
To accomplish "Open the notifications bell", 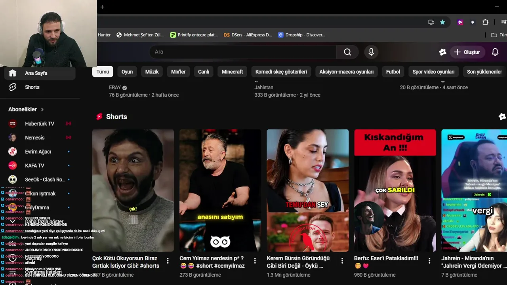I will tap(495, 52).
